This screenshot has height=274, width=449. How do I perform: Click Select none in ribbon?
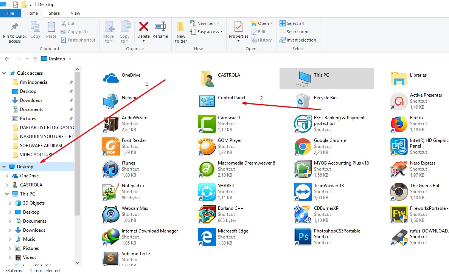coord(294,32)
